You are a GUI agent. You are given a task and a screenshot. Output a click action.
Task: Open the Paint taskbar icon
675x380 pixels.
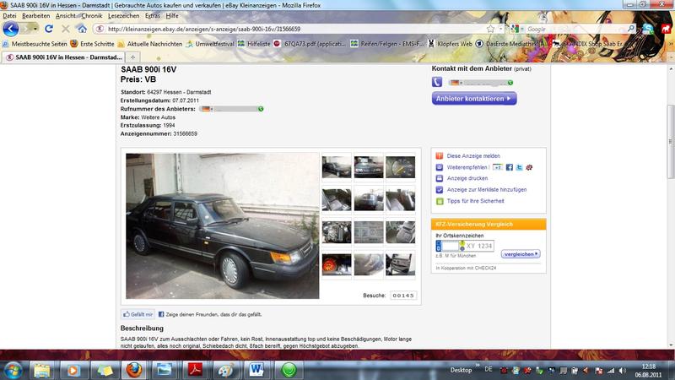pos(225,370)
